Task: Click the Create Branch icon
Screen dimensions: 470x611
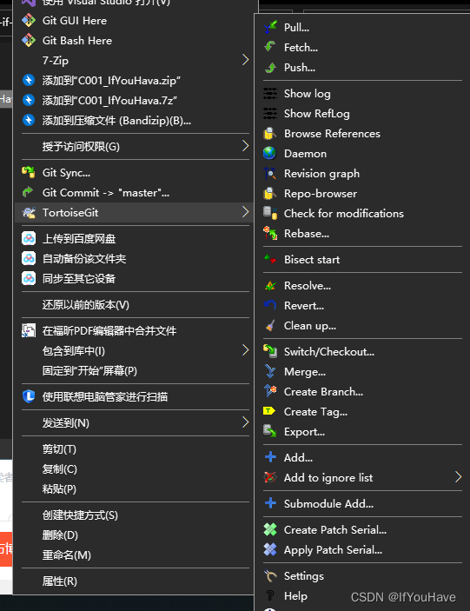Action: [x=270, y=391]
